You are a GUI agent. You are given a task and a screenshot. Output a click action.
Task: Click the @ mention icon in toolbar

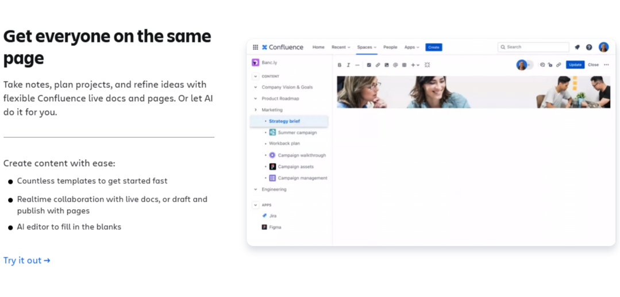tap(395, 65)
